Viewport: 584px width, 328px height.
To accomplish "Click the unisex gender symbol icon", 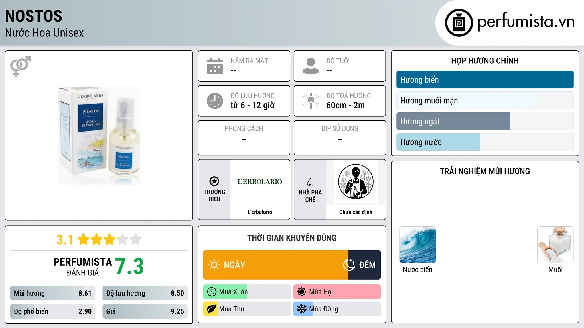I will (x=20, y=66).
